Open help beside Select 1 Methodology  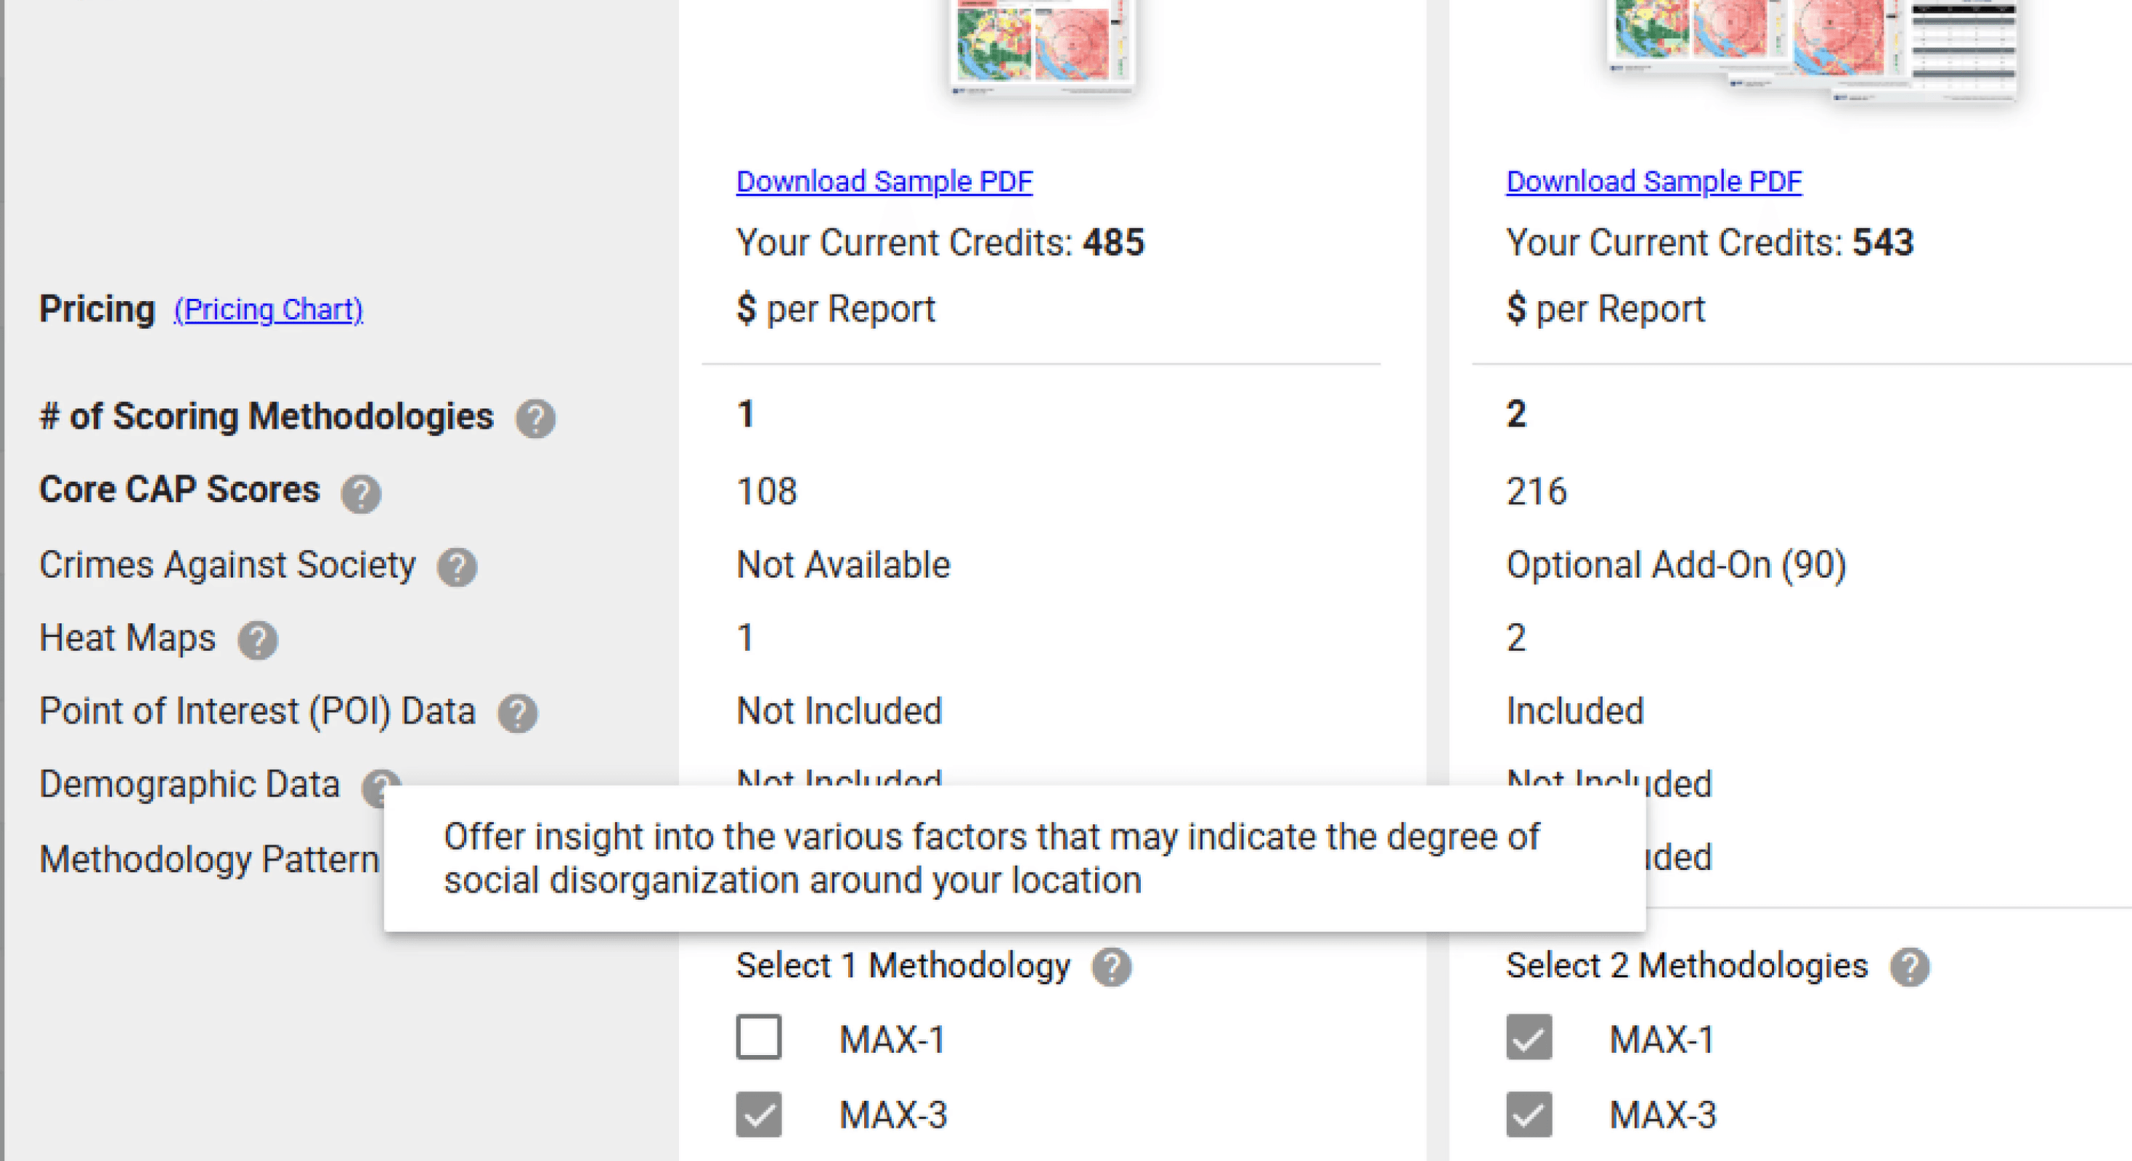click(x=1112, y=967)
